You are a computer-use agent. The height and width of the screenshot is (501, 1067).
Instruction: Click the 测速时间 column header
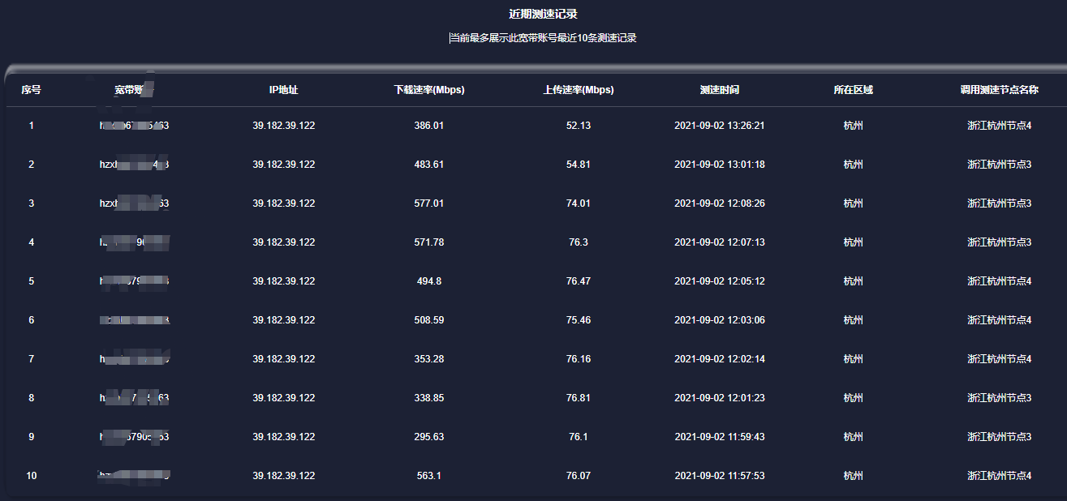click(720, 90)
